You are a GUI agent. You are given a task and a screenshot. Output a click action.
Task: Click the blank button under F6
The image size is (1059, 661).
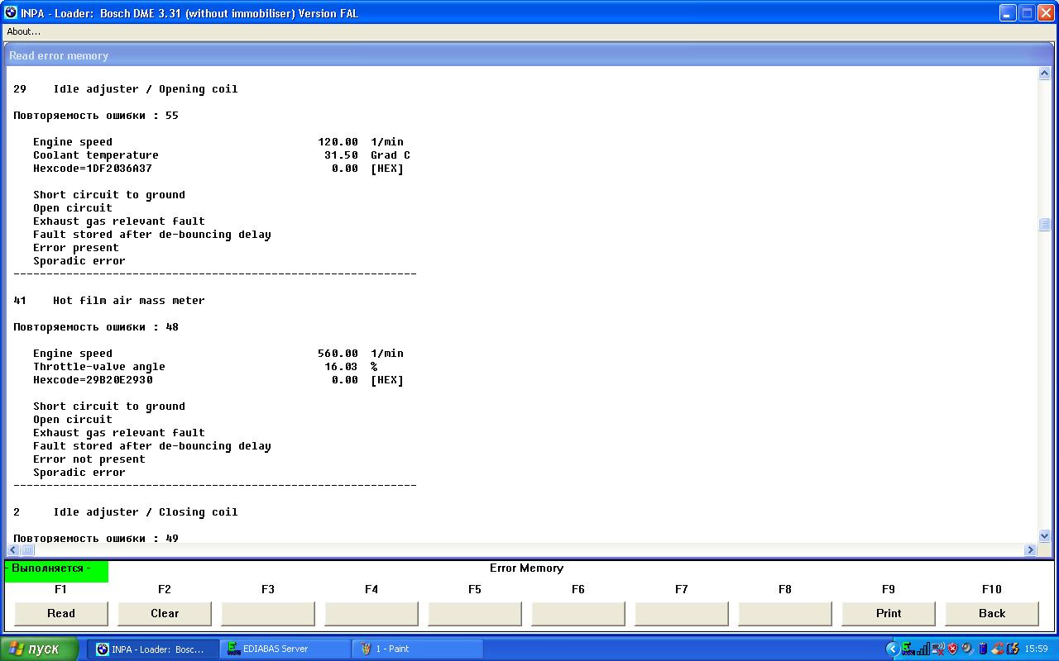click(578, 613)
